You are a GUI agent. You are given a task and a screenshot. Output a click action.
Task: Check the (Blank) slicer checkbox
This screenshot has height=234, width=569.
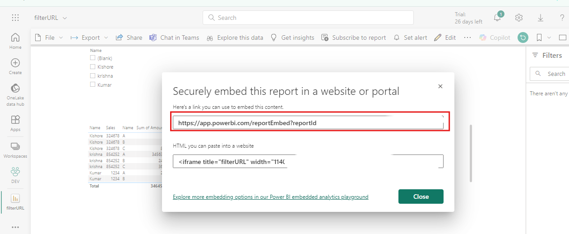pos(93,58)
